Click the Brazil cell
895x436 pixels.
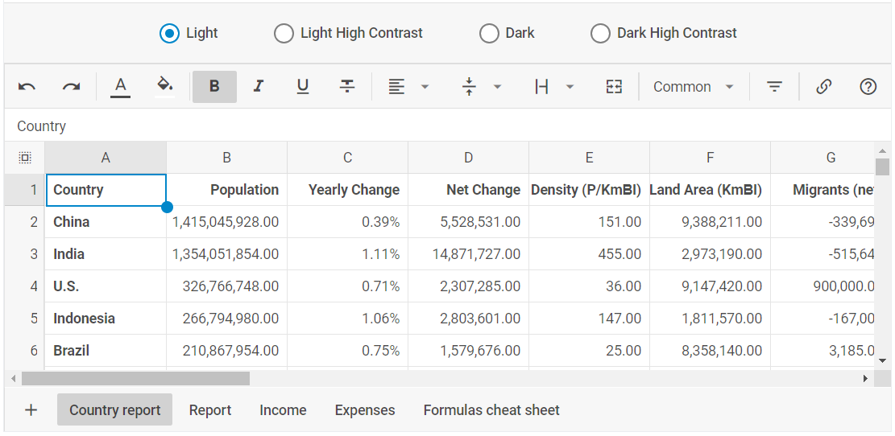pyautogui.click(x=106, y=351)
